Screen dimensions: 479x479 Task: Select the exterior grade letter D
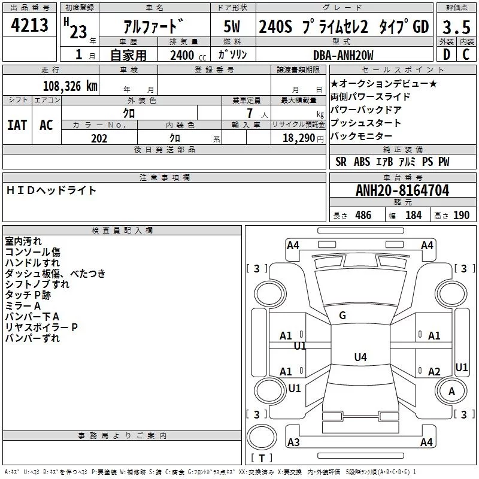point(446,54)
